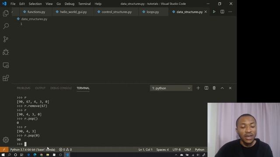Click '[90, 67, 4, 3, 0]' terminal output
Screen dimensions: 280x157
(x=33, y=102)
